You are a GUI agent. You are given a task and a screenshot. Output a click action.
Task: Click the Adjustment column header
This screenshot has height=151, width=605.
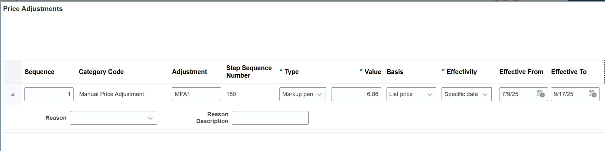pos(189,72)
